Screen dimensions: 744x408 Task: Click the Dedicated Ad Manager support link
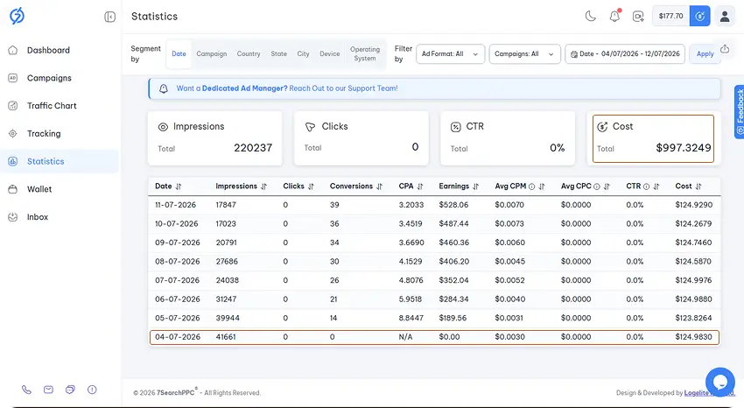[x=286, y=88]
